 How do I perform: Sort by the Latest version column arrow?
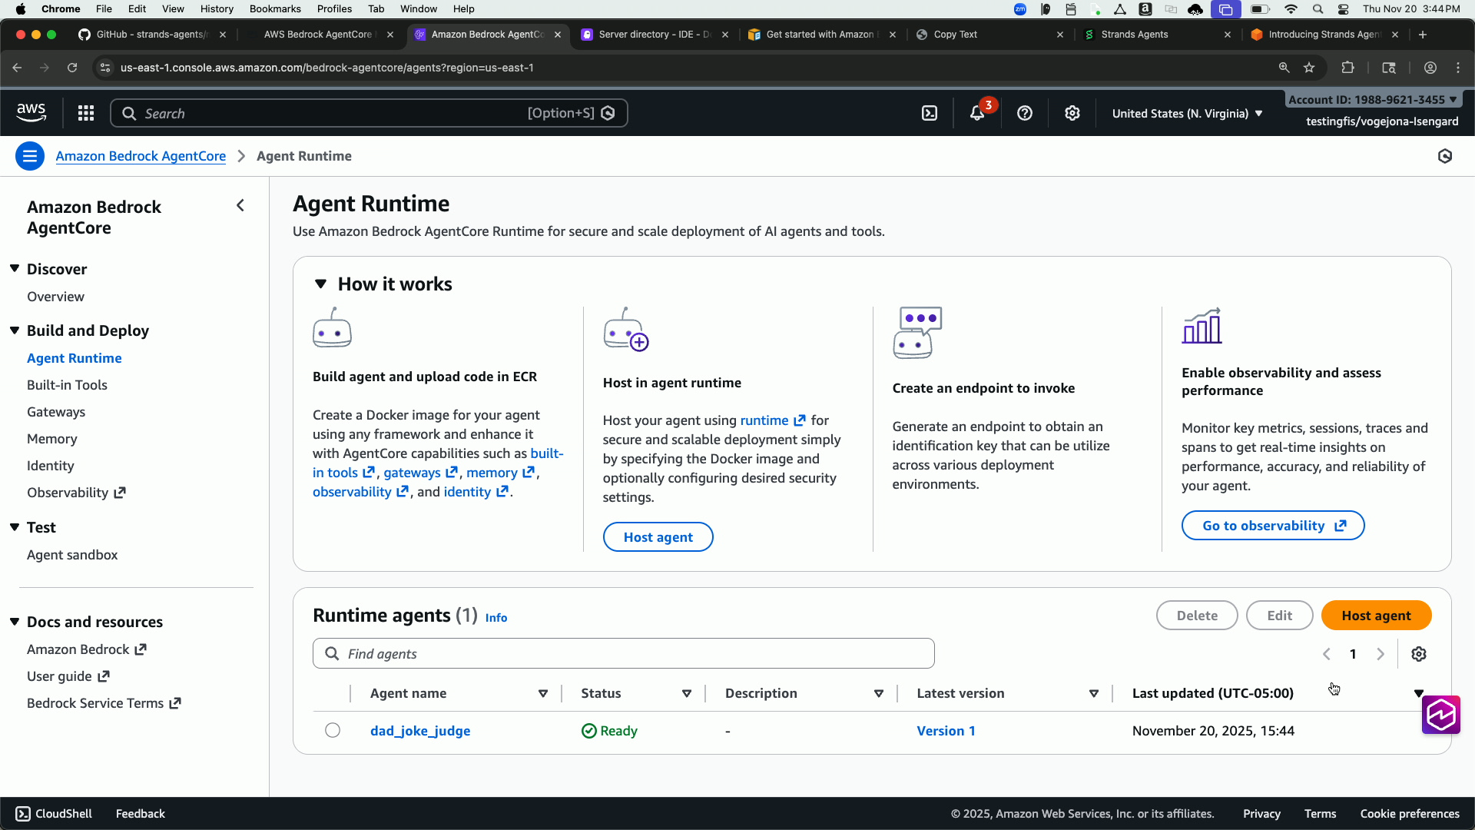pos(1094,693)
